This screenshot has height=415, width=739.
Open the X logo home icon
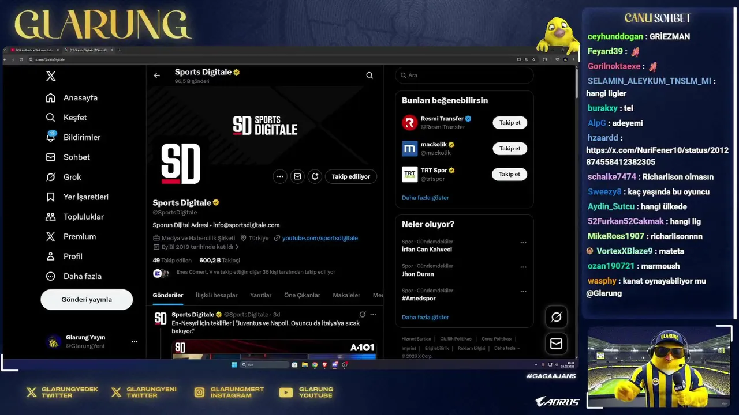point(51,76)
